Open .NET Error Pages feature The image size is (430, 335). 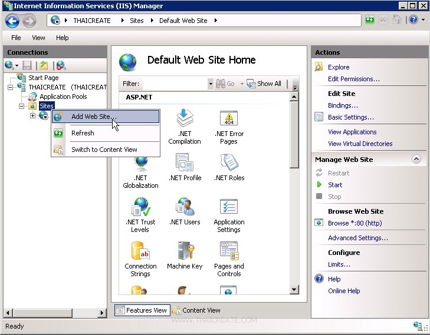click(x=229, y=127)
